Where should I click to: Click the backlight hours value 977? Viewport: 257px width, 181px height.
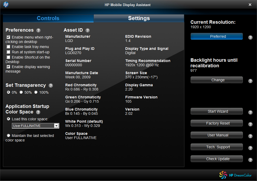pos(193,70)
